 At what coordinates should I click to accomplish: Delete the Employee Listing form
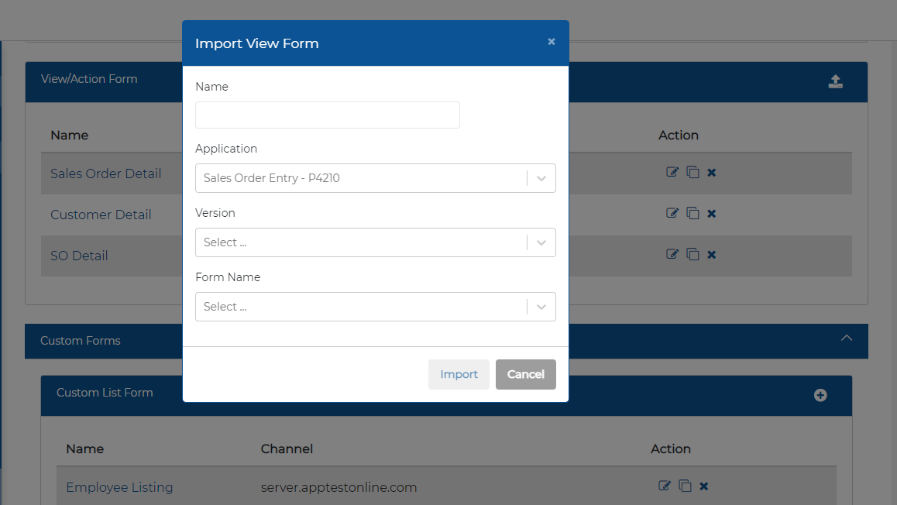[703, 486]
